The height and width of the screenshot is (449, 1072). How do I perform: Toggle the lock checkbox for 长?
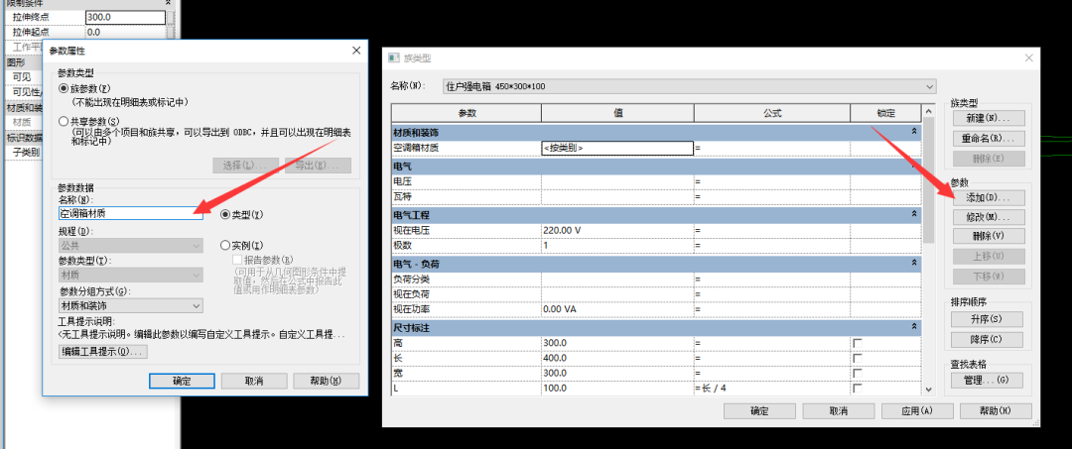858,358
